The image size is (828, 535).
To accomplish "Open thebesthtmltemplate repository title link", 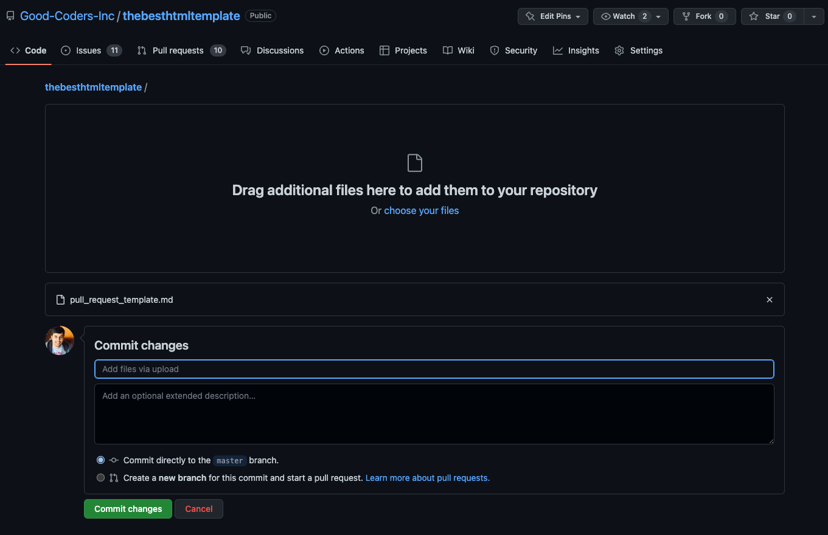I will pos(181,16).
